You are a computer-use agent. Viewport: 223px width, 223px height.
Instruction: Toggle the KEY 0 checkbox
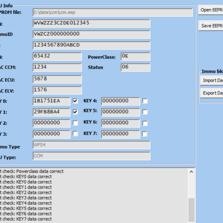pyautogui.click(x=75, y=101)
